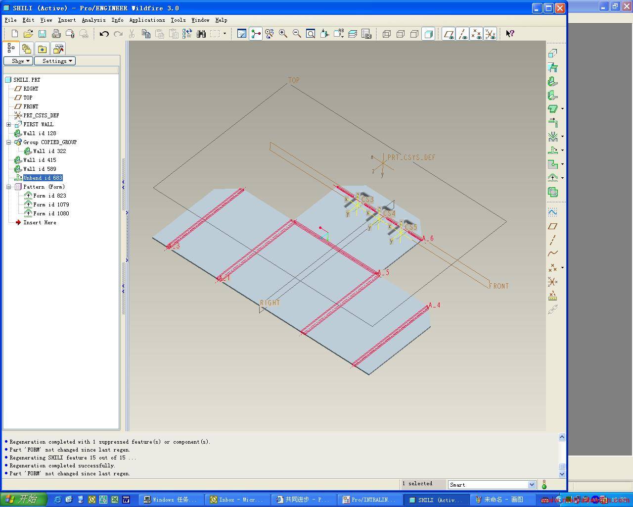Collapse the Pattern (Form) tree node
Viewport: 633px width, 507px height.
[8, 187]
